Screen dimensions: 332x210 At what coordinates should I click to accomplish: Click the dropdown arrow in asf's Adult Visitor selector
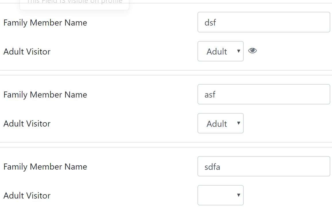(239, 123)
